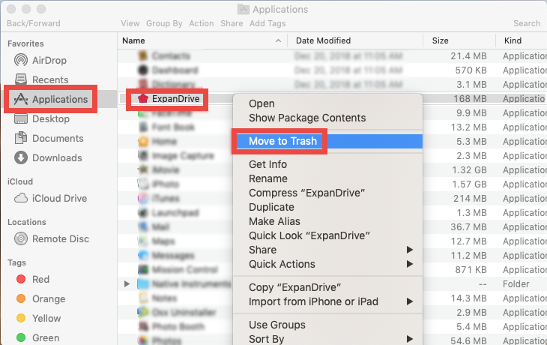Select iCloud Drive in sidebar
This screenshot has height=345, width=547.
tap(51, 198)
